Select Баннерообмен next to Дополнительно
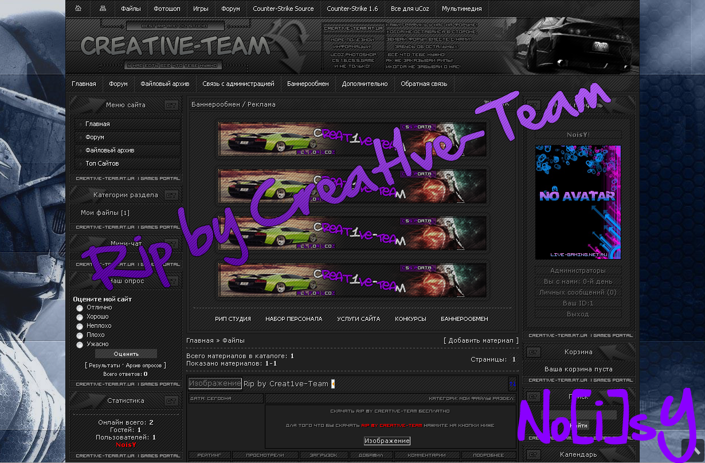Viewport: 705px width, 463px height. [308, 84]
